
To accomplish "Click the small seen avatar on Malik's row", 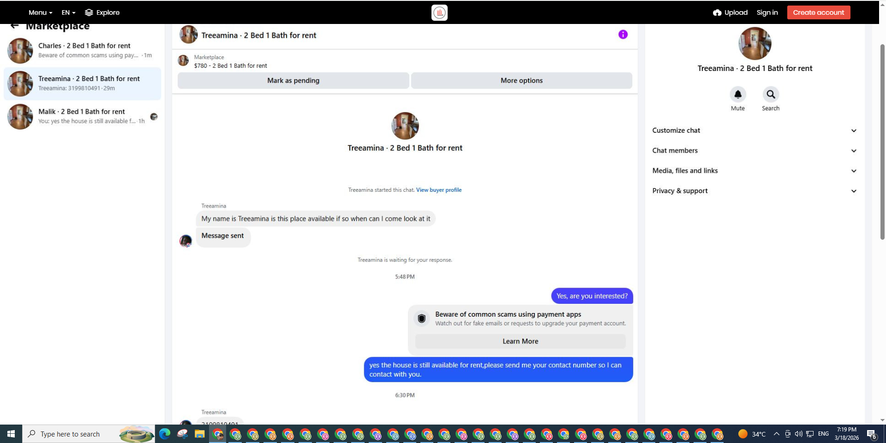I will (x=154, y=117).
